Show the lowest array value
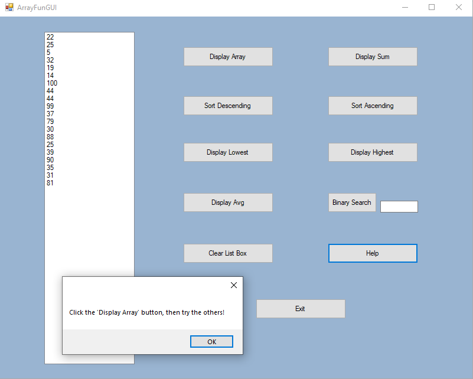This screenshot has height=379, width=473. point(228,152)
